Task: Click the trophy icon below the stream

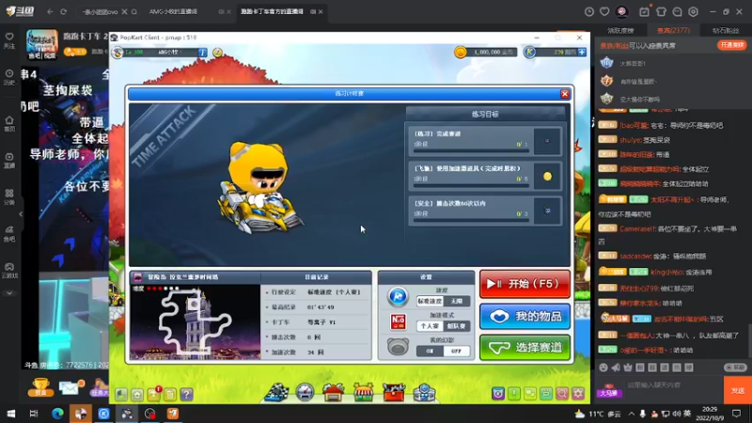Action: point(40,386)
